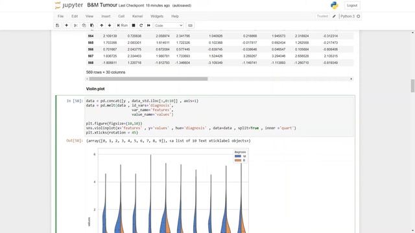Run the selected cell
Image resolution: width=415 pixels, height=233 pixels.
tap(123, 25)
